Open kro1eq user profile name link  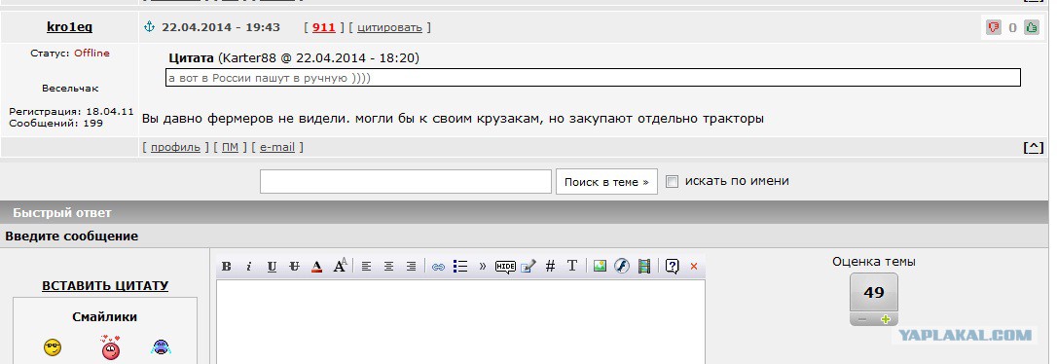69,27
